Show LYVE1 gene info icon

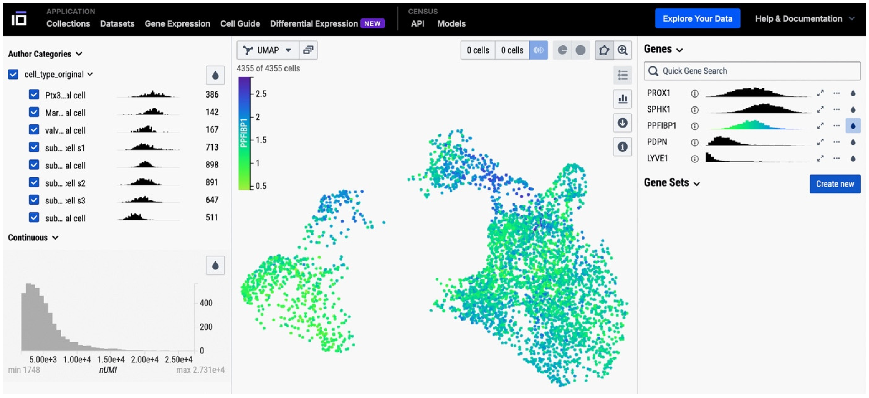(694, 158)
